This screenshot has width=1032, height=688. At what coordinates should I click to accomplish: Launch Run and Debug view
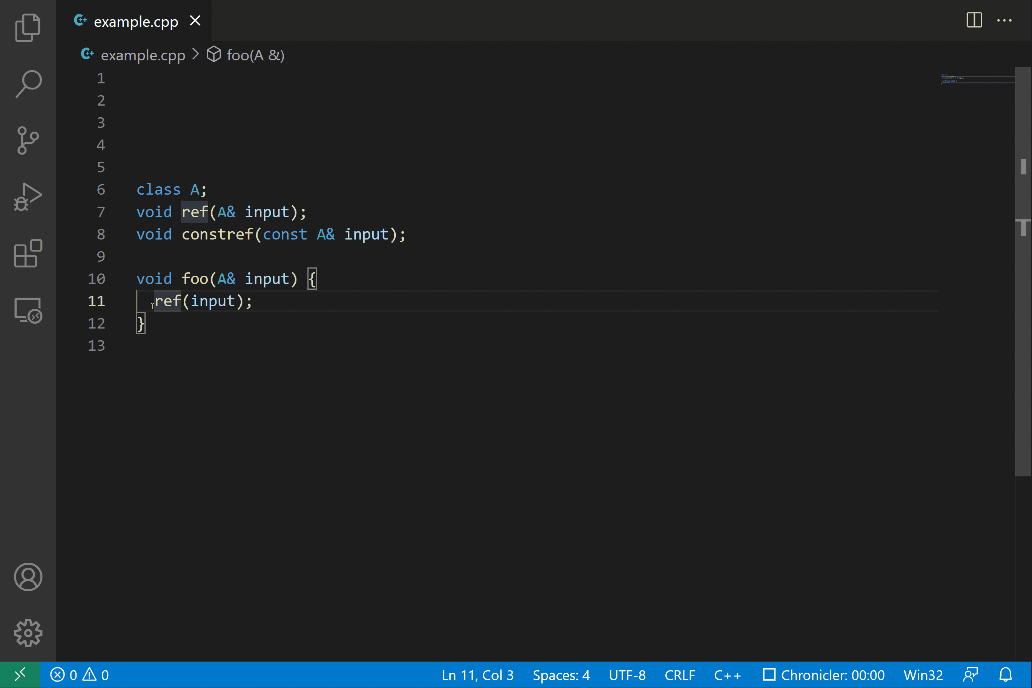tap(28, 196)
